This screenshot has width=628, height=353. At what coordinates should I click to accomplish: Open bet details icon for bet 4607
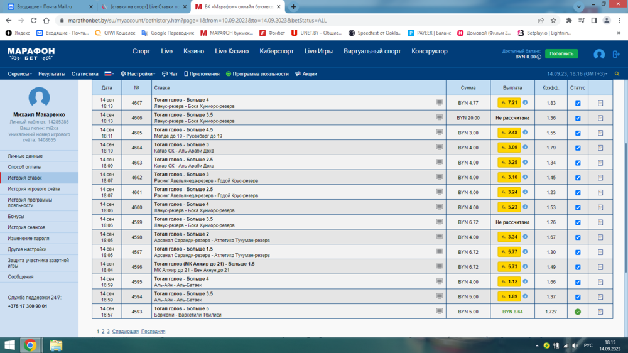600,103
